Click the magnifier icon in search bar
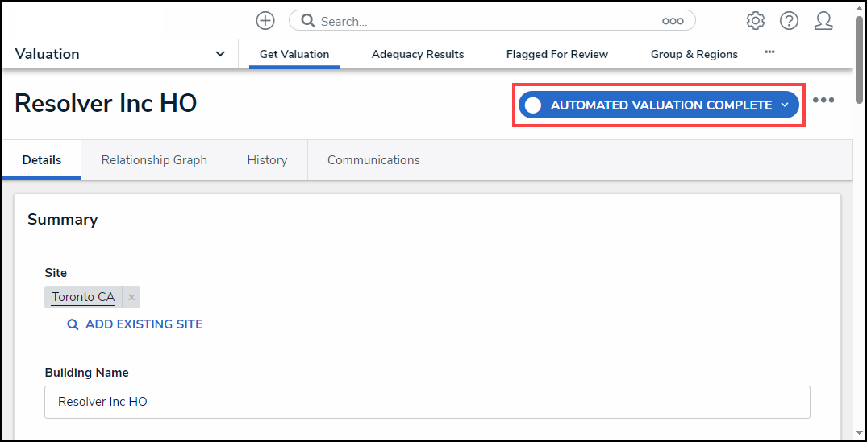The width and height of the screenshot is (867, 442). point(308,21)
